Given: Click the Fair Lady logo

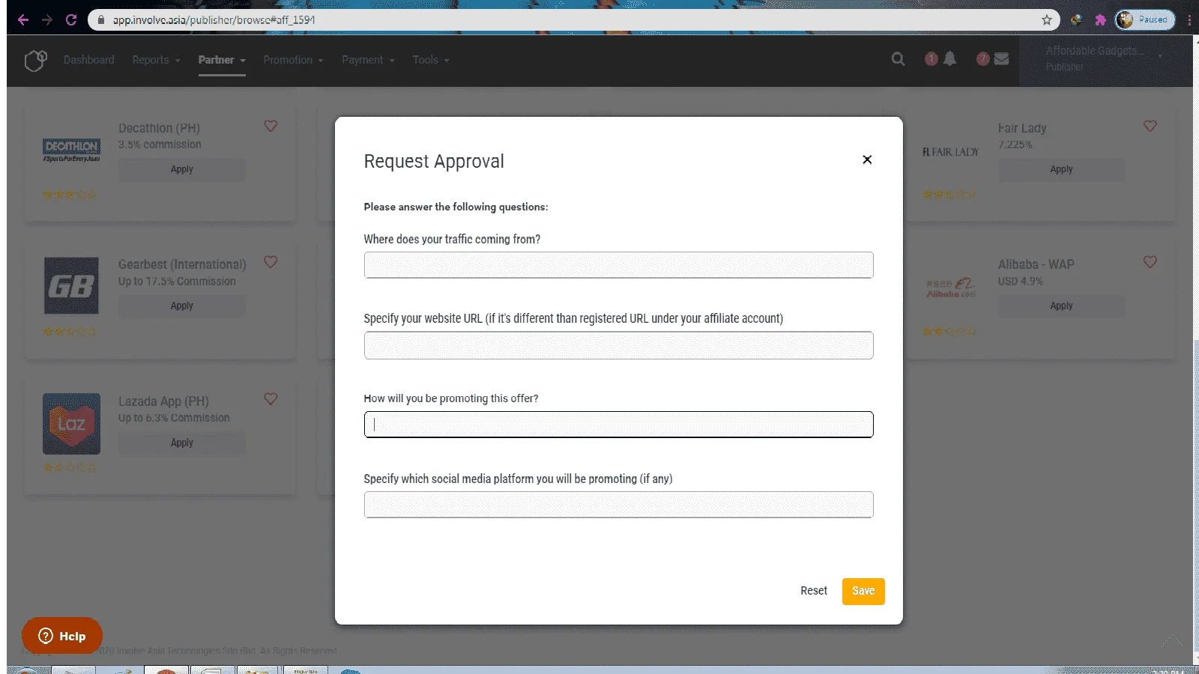Looking at the screenshot, I should coord(950,152).
